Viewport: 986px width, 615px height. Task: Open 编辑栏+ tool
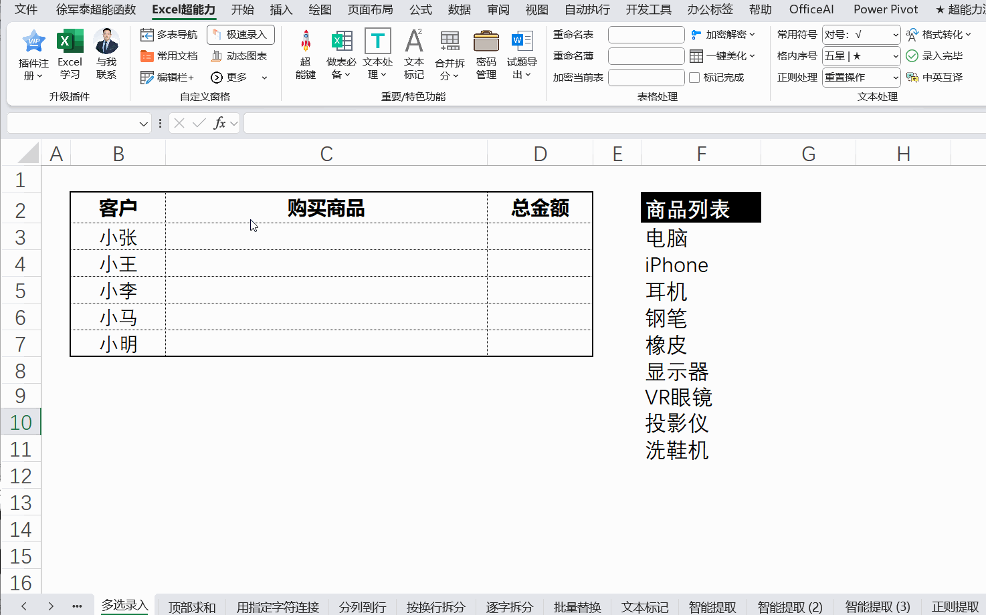click(167, 78)
